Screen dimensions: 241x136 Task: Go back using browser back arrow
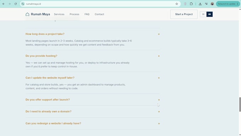click(x=4, y=4)
